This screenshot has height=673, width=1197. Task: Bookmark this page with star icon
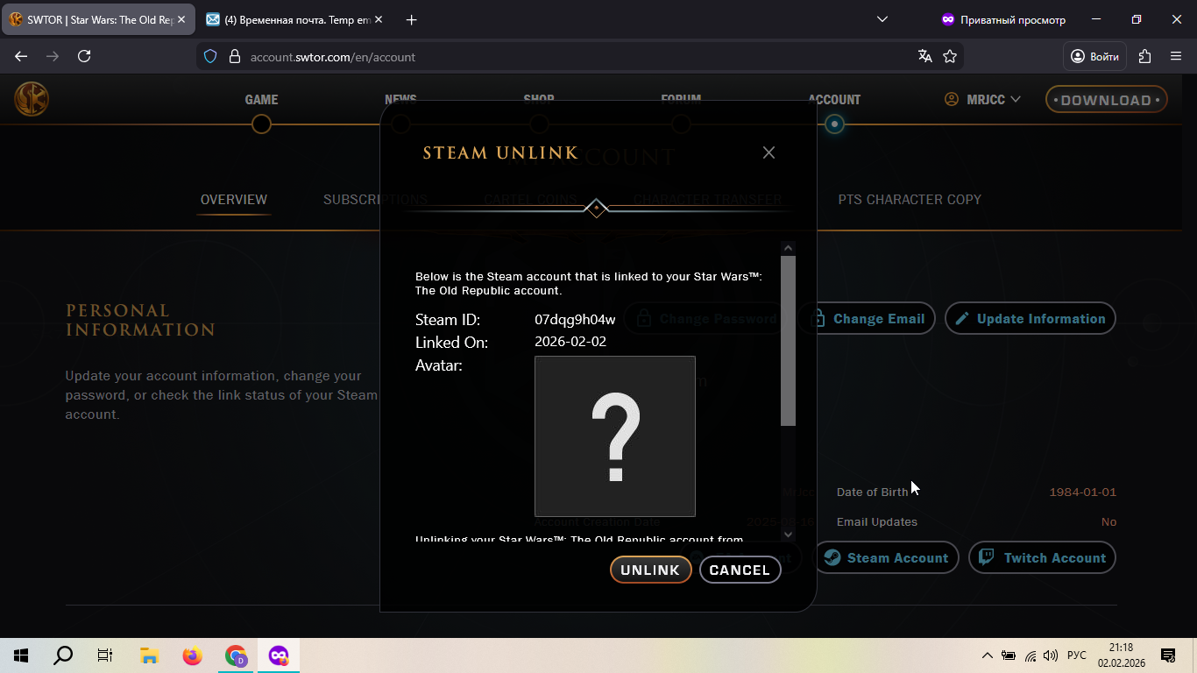pos(950,56)
